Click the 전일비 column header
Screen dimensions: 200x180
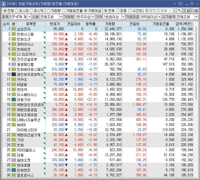134,24
